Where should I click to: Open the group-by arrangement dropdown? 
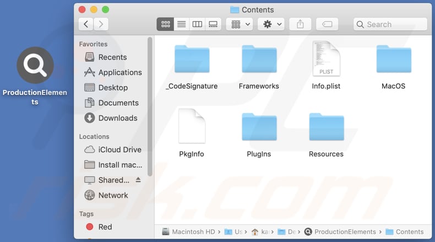pyautogui.click(x=239, y=24)
